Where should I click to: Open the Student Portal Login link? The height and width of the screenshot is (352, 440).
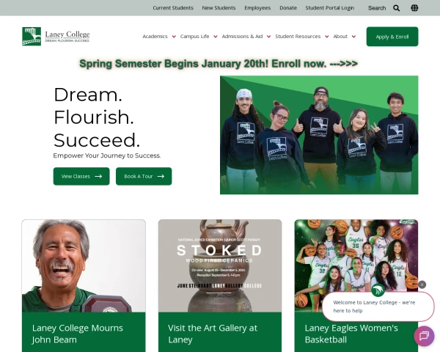[330, 8]
